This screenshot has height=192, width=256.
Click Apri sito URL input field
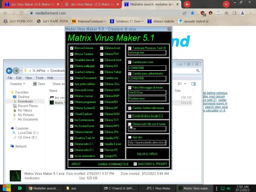(147, 142)
